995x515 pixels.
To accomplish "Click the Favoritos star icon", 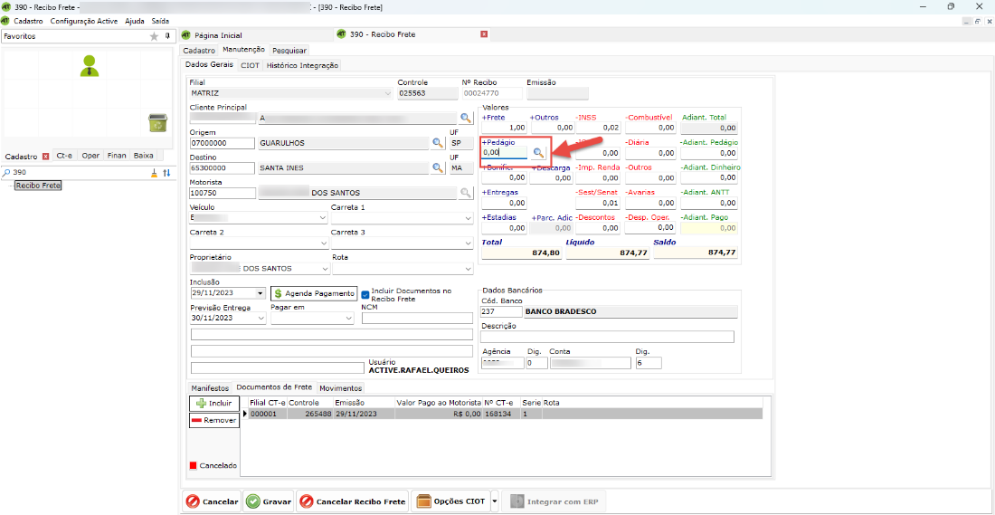I will pos(154,37).
